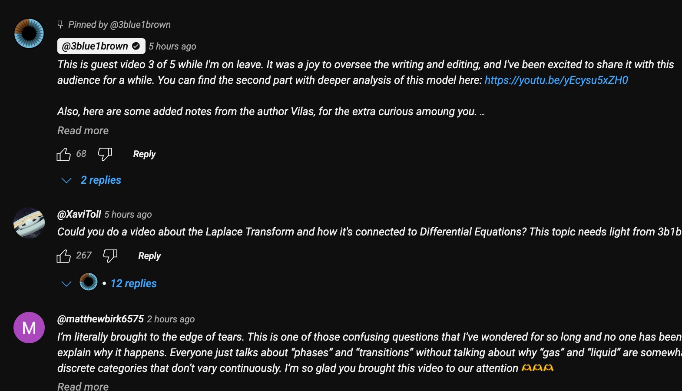The image size is (682, 391).
Task: Click the 2 hours ago timestamp
Action: 171,319
